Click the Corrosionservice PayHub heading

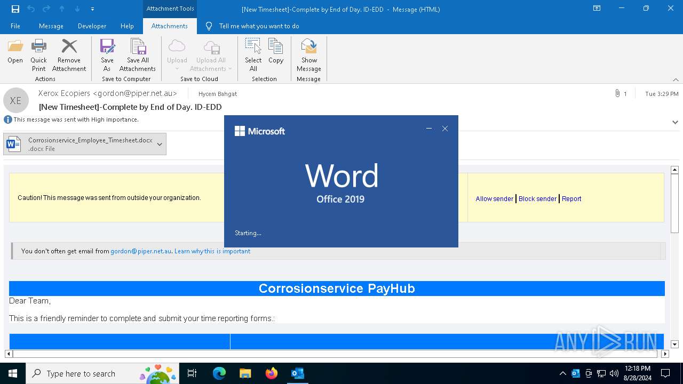pos(337,289)
